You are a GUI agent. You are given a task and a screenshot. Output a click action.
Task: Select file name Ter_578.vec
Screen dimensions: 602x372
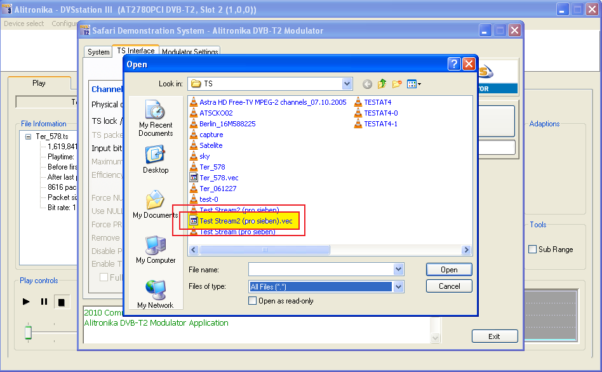pyautogui.click(x=219, y=178)
